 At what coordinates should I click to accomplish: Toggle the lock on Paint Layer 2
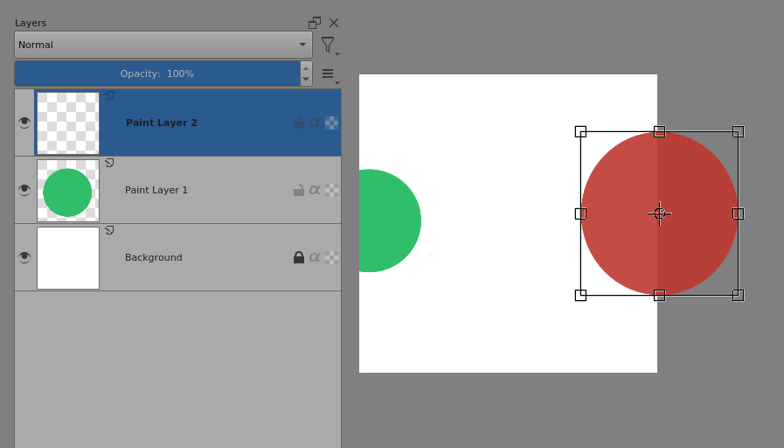click(x=299, y=122)
